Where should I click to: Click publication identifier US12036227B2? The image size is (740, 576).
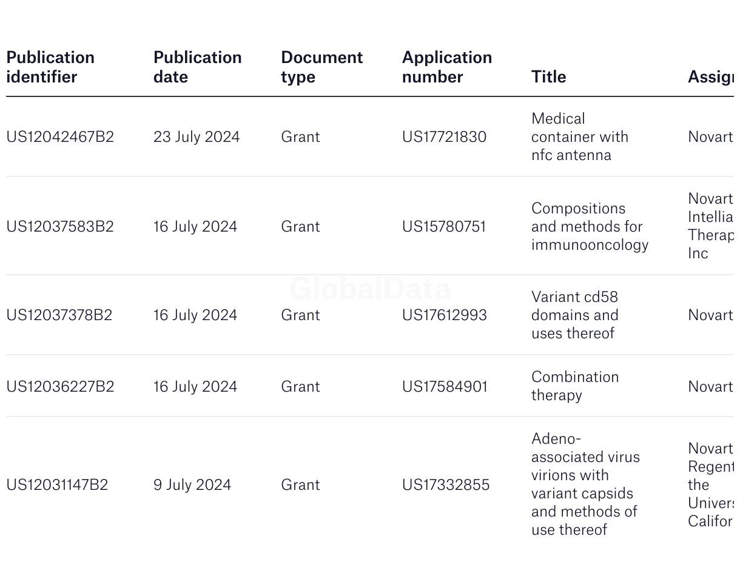click(60, 386)
